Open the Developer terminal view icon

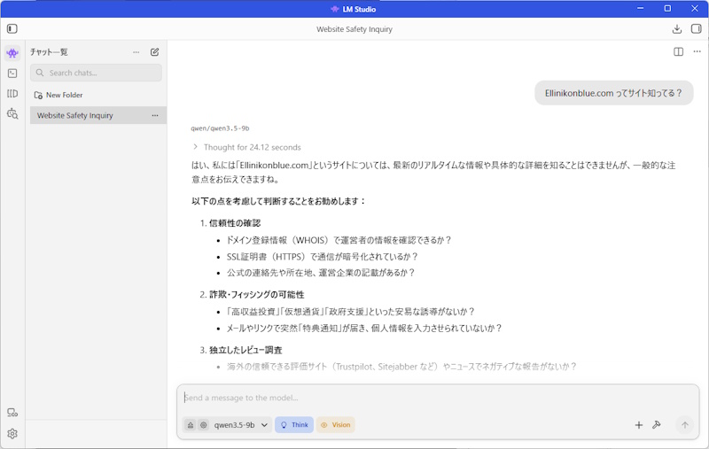[x=12, y=74]
